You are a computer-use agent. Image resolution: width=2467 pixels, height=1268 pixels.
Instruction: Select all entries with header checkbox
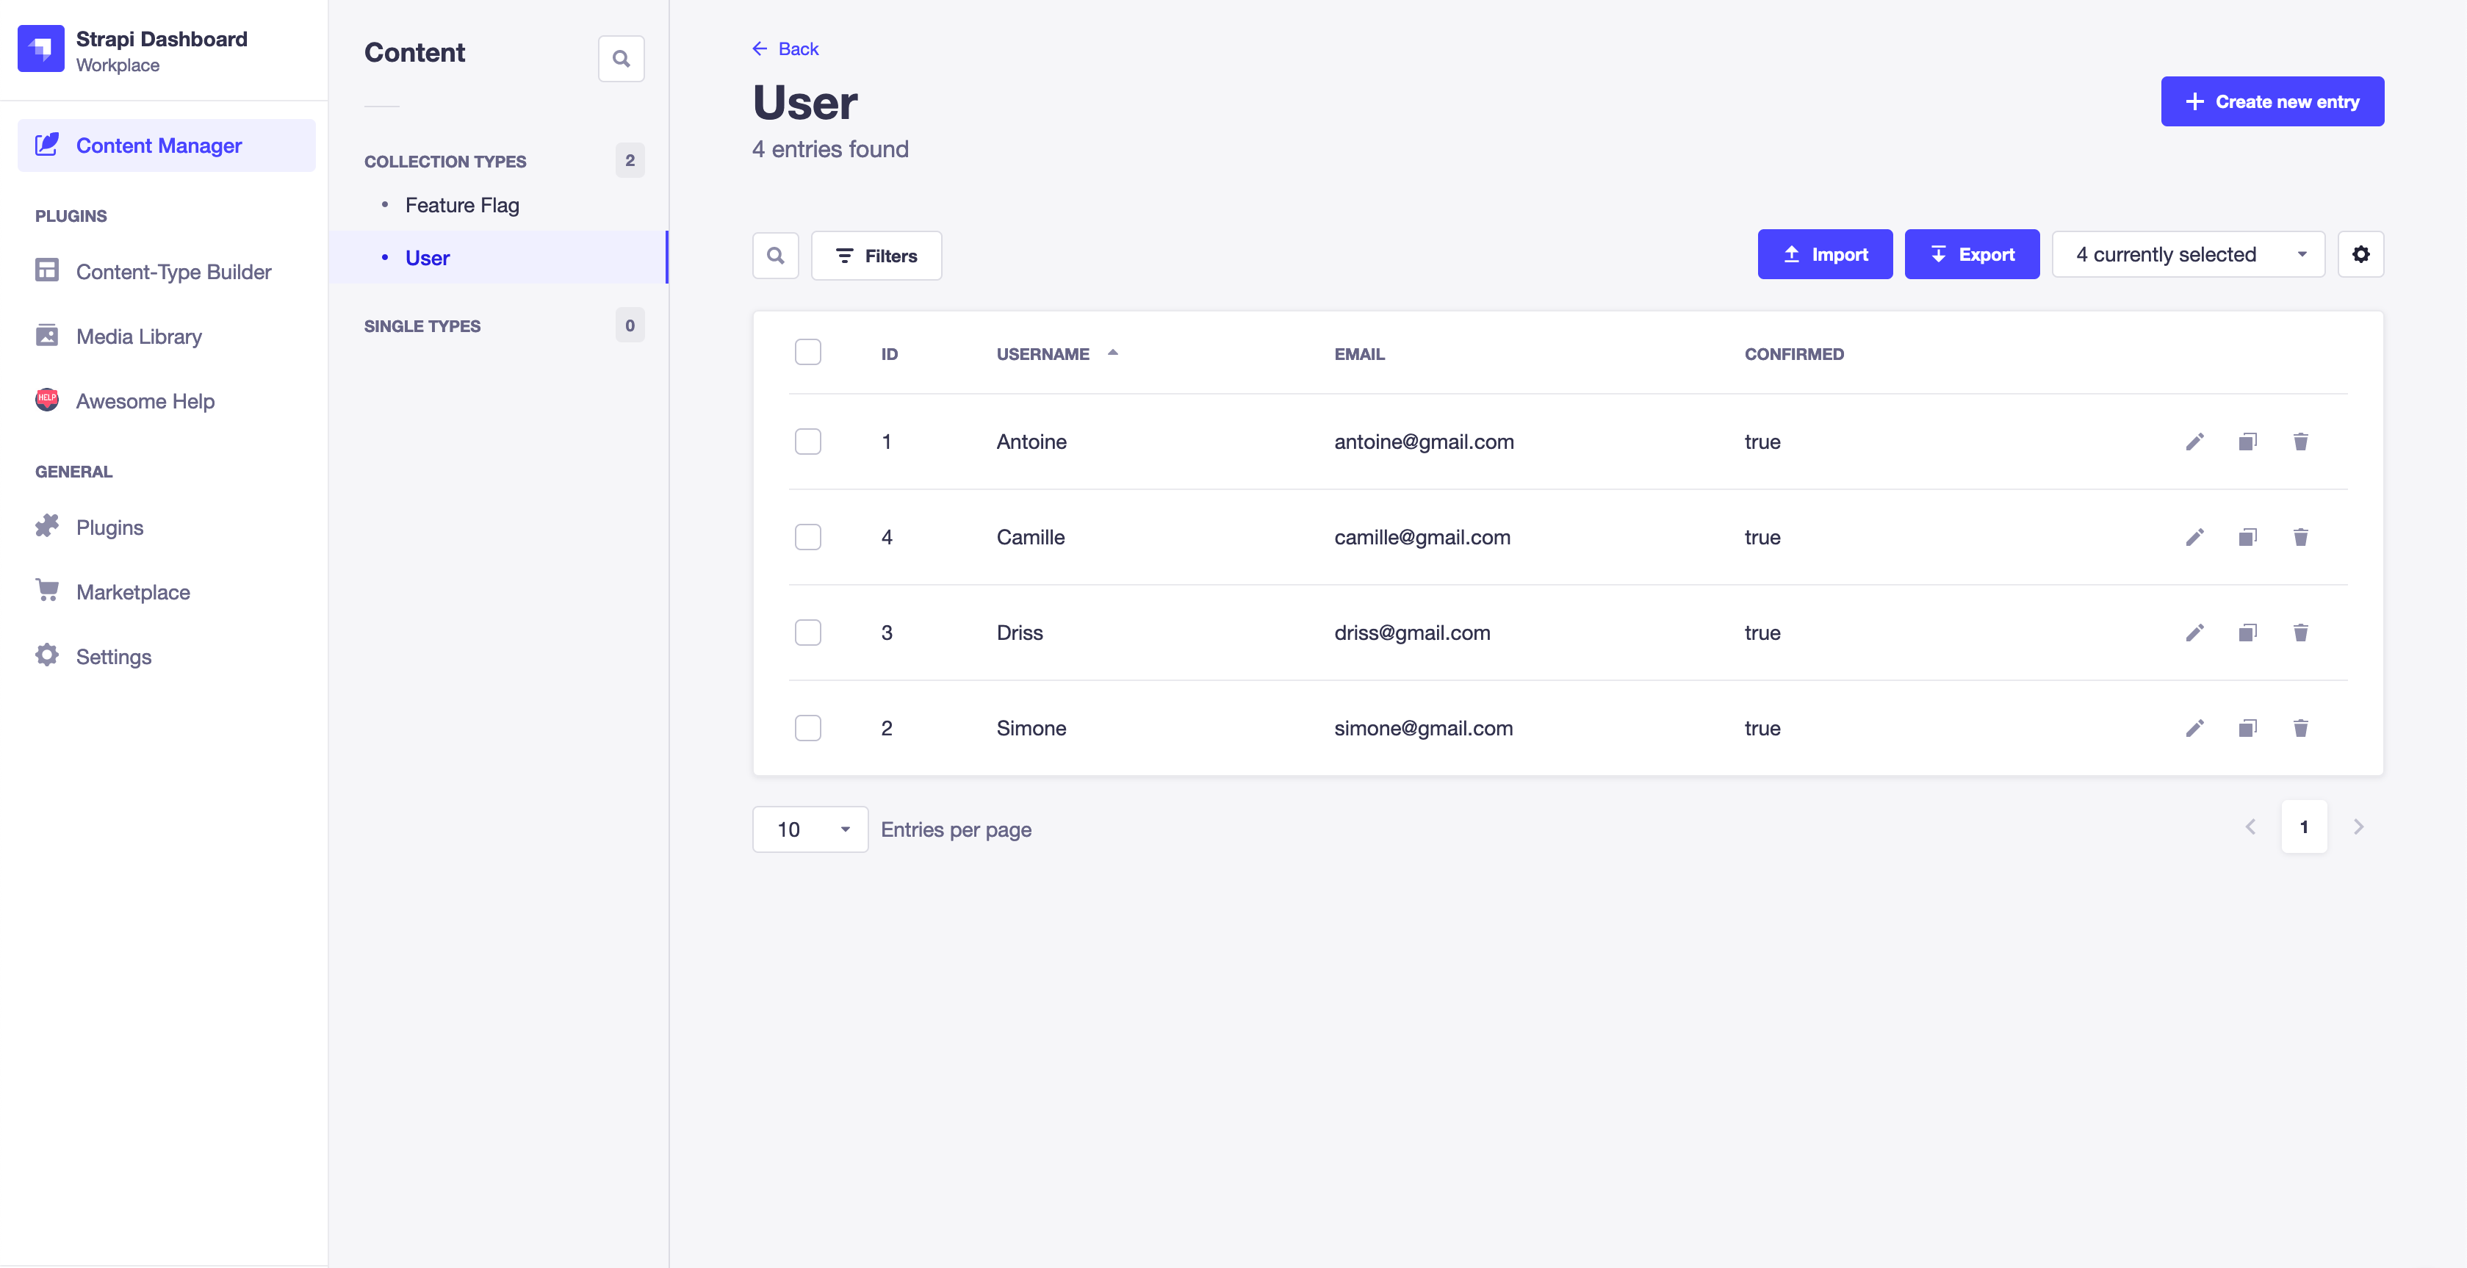pos(807,351)
